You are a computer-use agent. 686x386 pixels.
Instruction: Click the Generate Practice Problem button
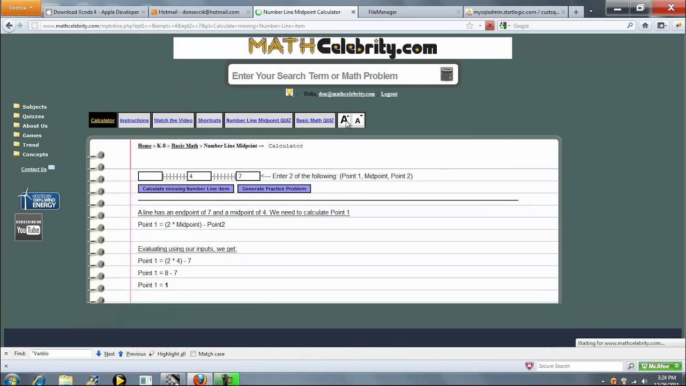pyautogui.click(x=274, y=189)
